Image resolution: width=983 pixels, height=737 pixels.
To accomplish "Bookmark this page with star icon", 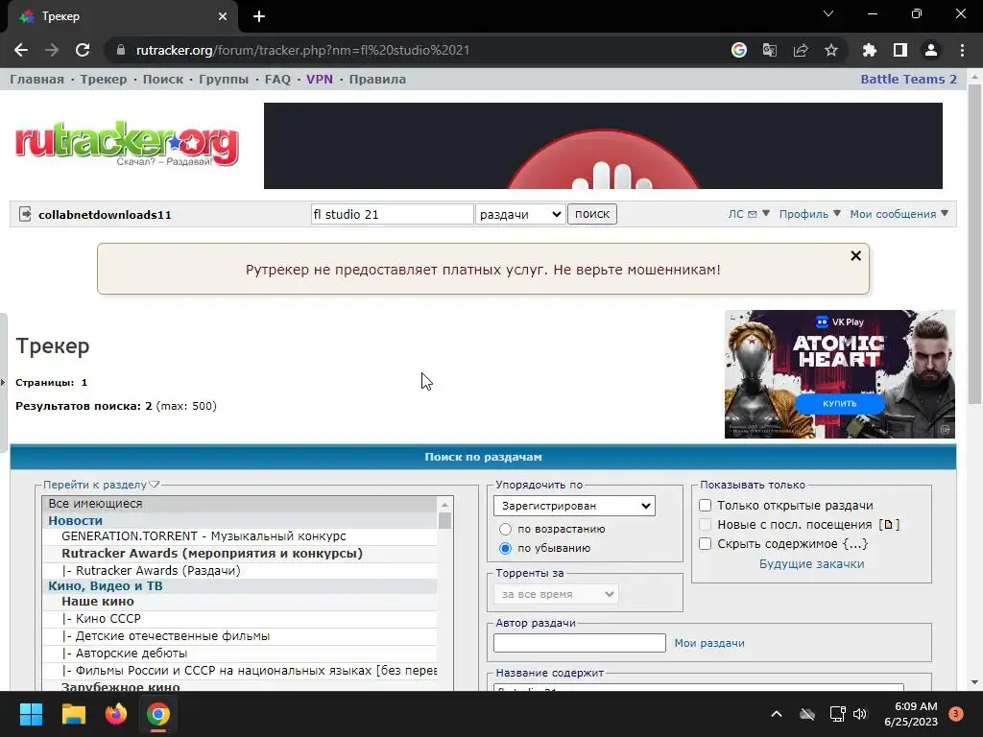I will pos(831,50).
